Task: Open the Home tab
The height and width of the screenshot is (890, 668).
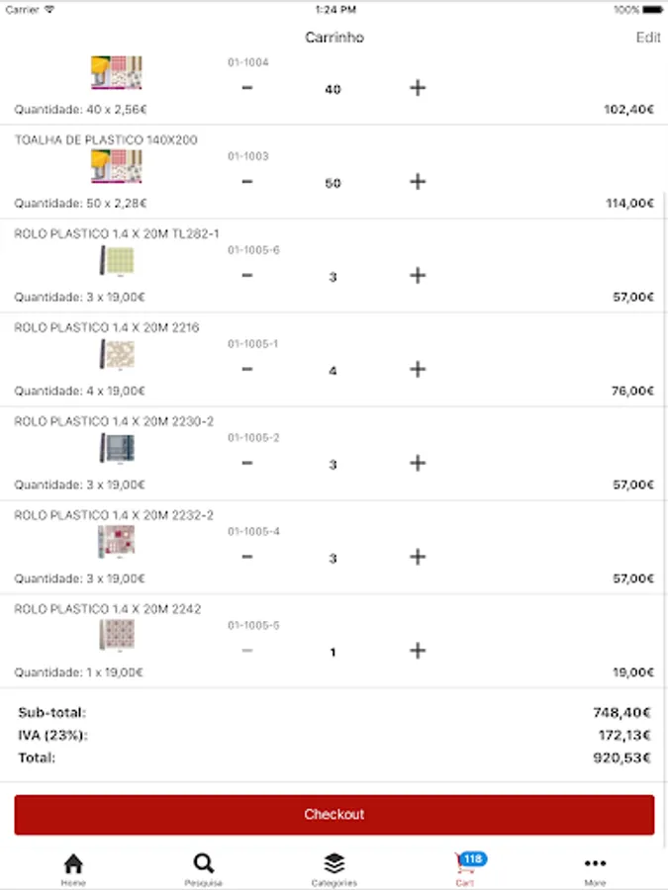Action: point(73,867)
